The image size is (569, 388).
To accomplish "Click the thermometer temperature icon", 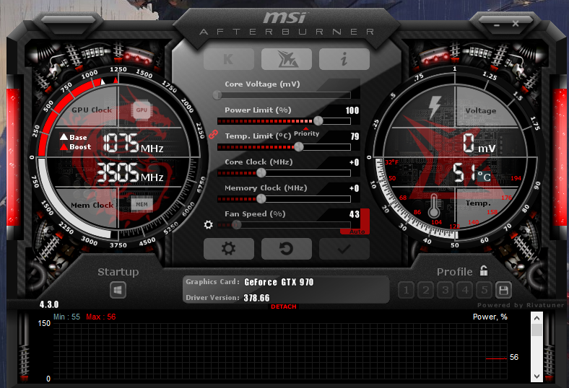I will point(434,206).
